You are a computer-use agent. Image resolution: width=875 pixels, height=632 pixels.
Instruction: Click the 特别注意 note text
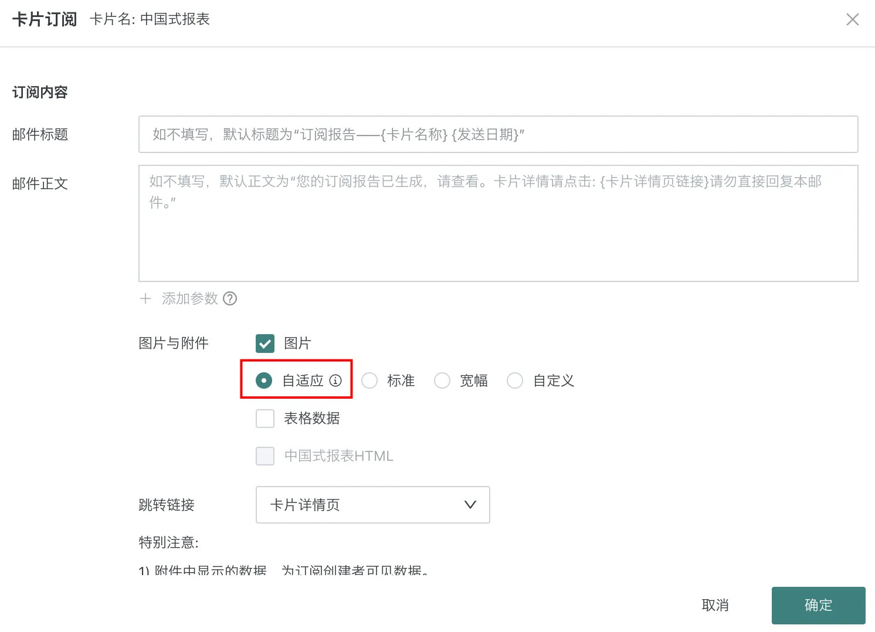coord(169,542)
